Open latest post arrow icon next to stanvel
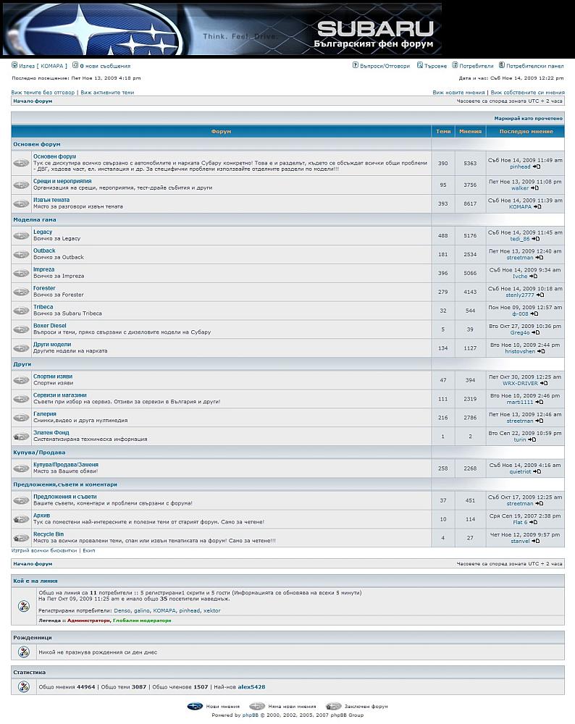575x724 pixels. click(536, 541)
